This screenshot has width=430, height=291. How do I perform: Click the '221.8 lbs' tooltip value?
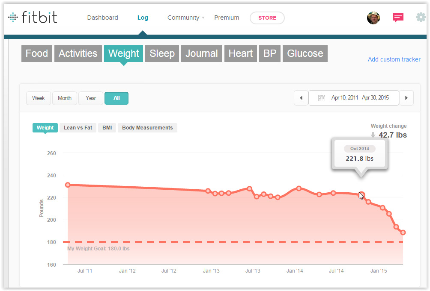(359, 159)
